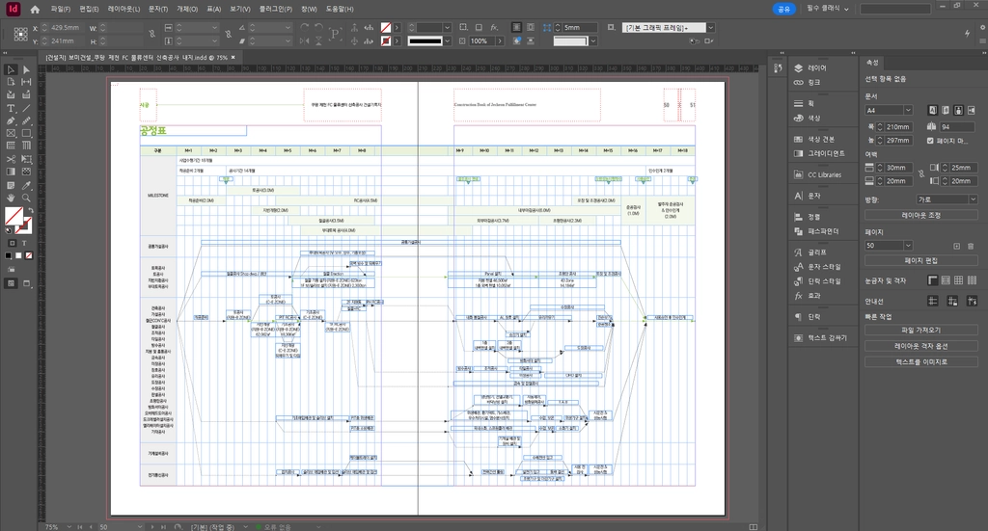Image resolution: width=988 pixels, height=531 pixels.
Task: Open the 75% zoom level dropdown
Action: (69, 527)
